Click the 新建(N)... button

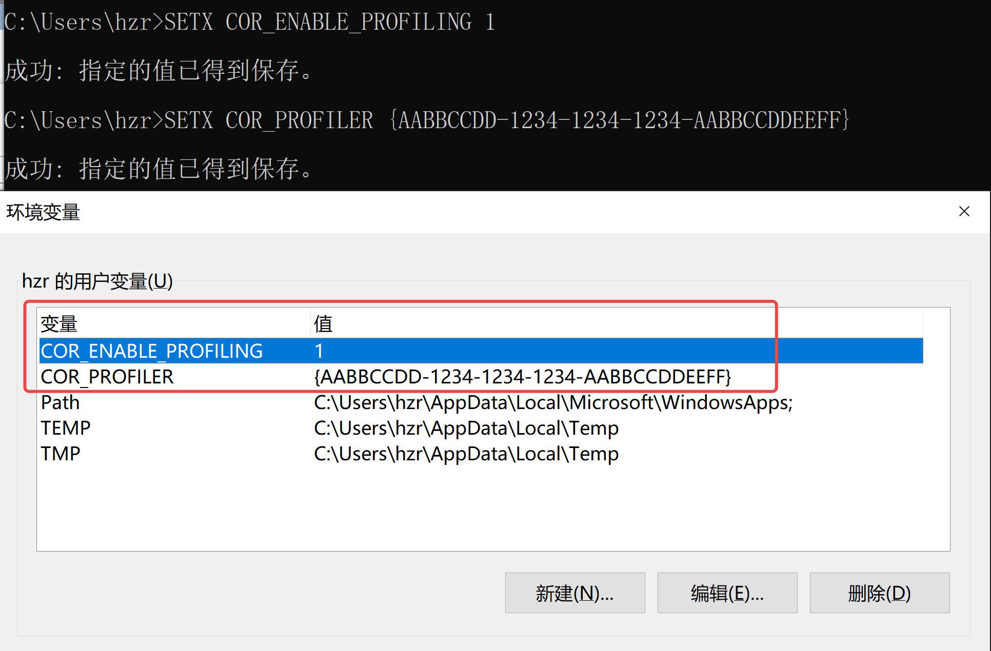click(574, 593)
